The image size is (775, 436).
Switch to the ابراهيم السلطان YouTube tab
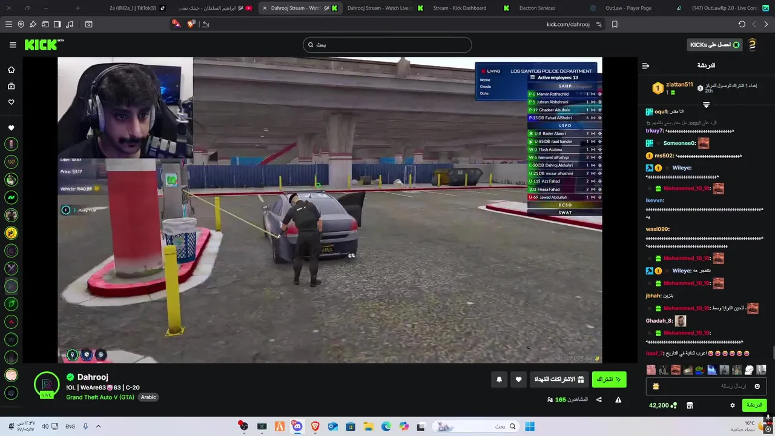[215, 8]
